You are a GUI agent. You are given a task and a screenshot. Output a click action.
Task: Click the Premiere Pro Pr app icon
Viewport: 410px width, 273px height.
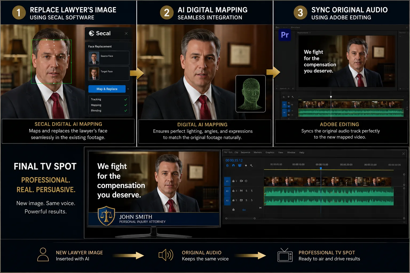[285, 35]
